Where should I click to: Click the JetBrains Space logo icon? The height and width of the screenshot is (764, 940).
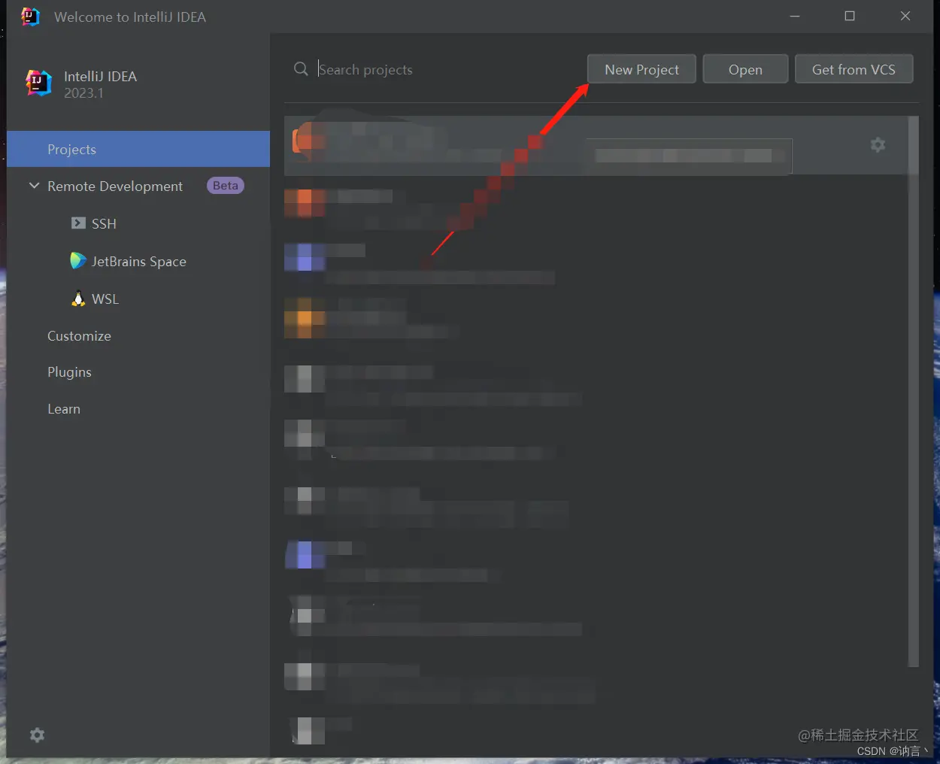point(78,261)
